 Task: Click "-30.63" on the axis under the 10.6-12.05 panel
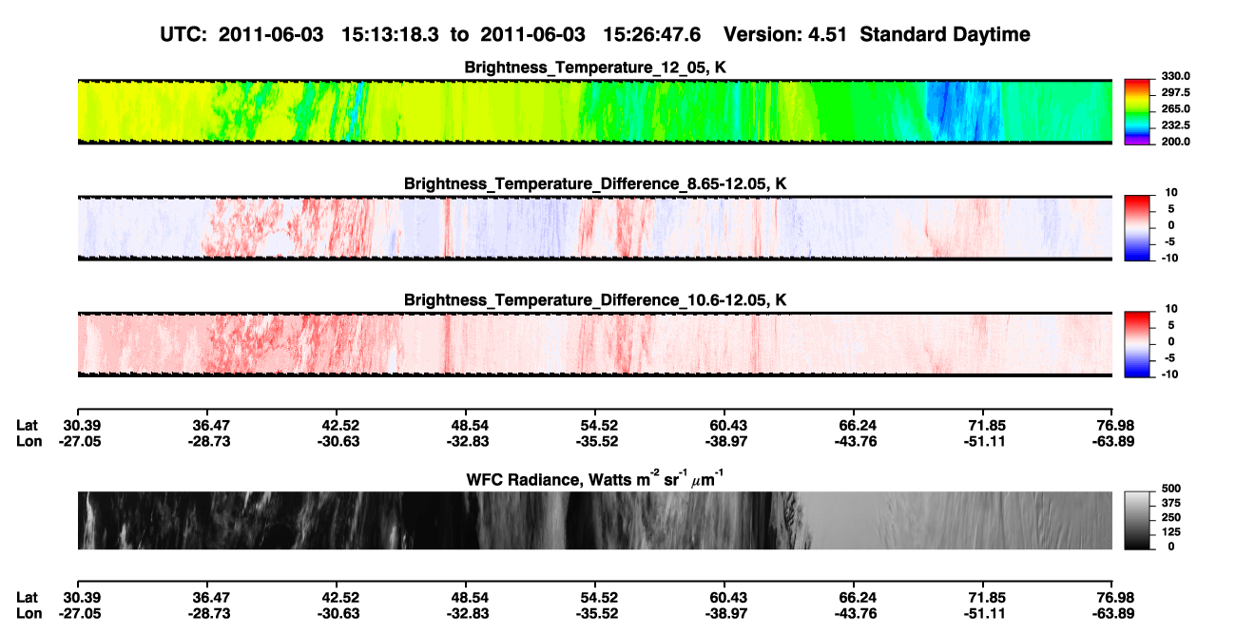click(x=340, y=441)
